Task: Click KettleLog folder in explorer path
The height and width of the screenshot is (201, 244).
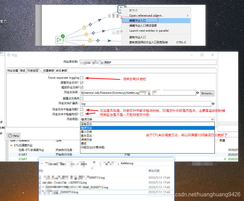Action: (127, 163)
